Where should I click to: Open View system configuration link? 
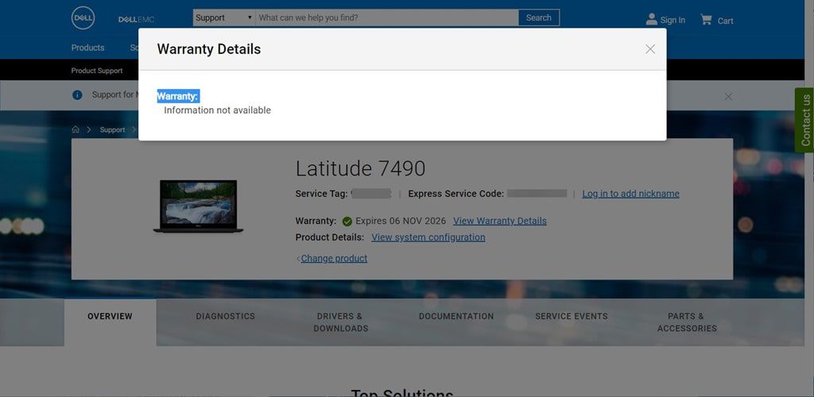(x=428, y=237)
